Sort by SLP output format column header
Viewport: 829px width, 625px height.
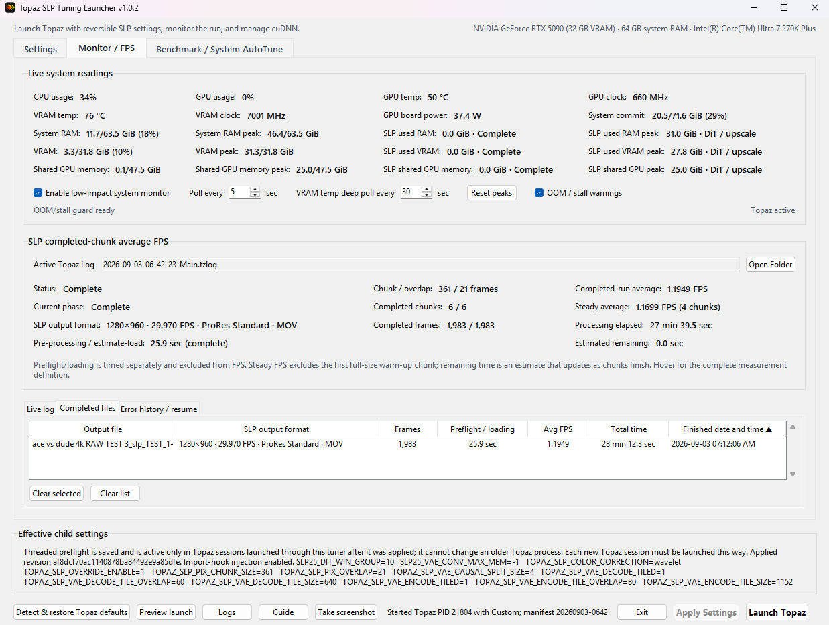pos(276,429)
